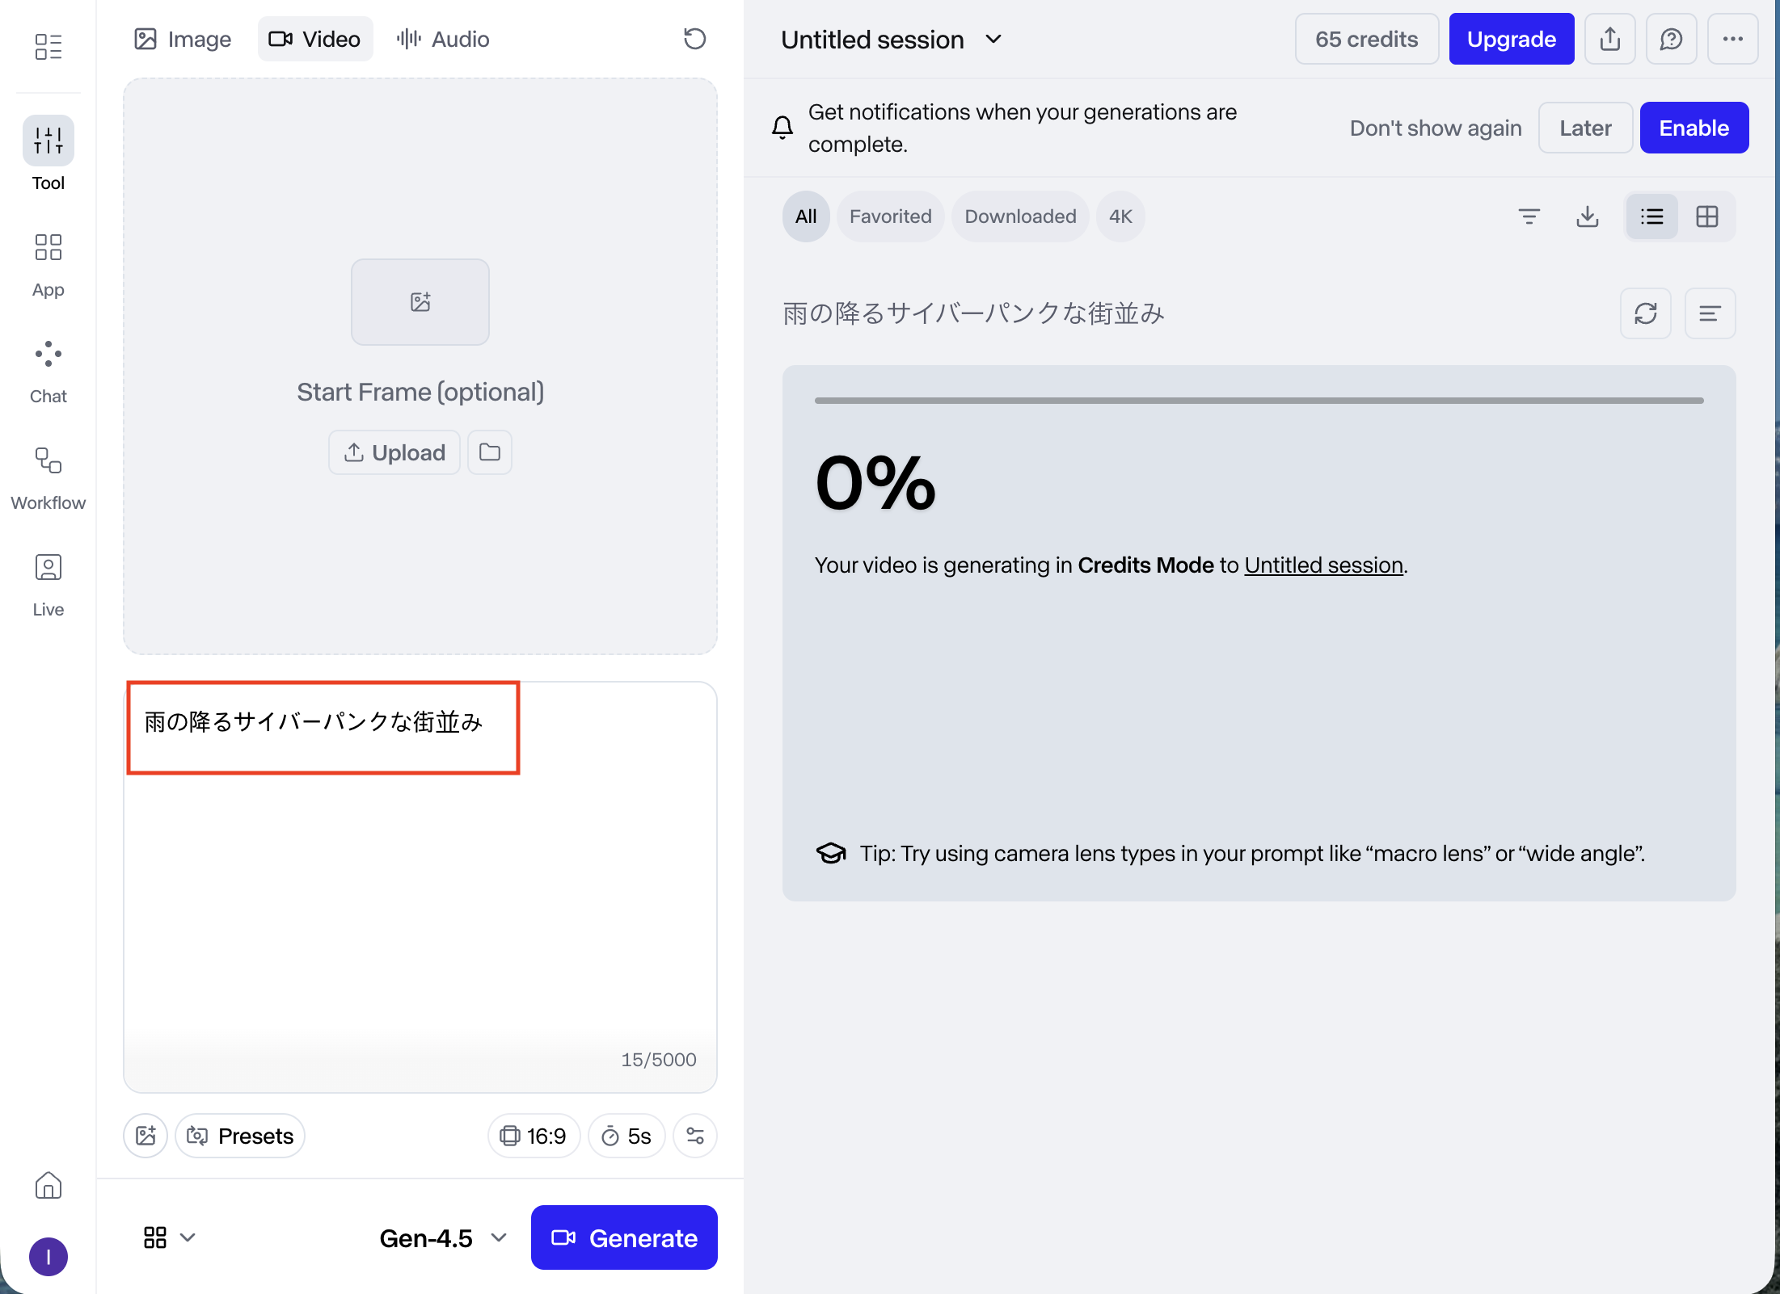Open the assets folder icon
The image size is (1780, 1294).
489,452
